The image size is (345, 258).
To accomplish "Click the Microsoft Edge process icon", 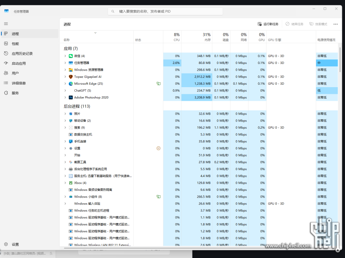I will click(71, 84).
